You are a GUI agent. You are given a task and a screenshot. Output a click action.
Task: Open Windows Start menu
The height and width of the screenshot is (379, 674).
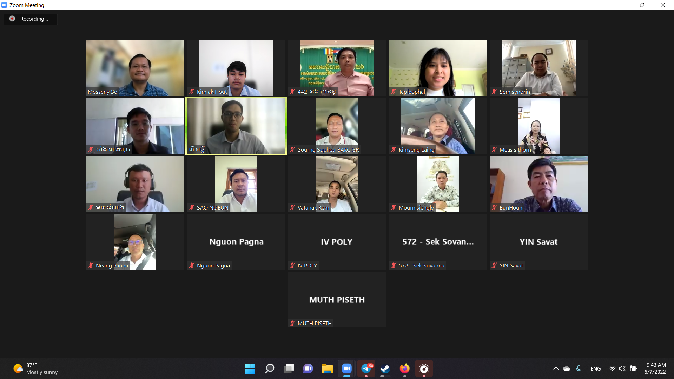pyautogui.click(x=250, y=368)
